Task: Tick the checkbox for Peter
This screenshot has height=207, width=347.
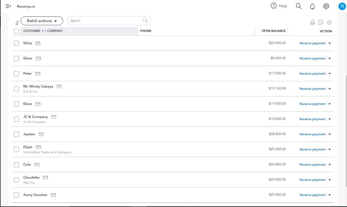Action: coord(16,74)
